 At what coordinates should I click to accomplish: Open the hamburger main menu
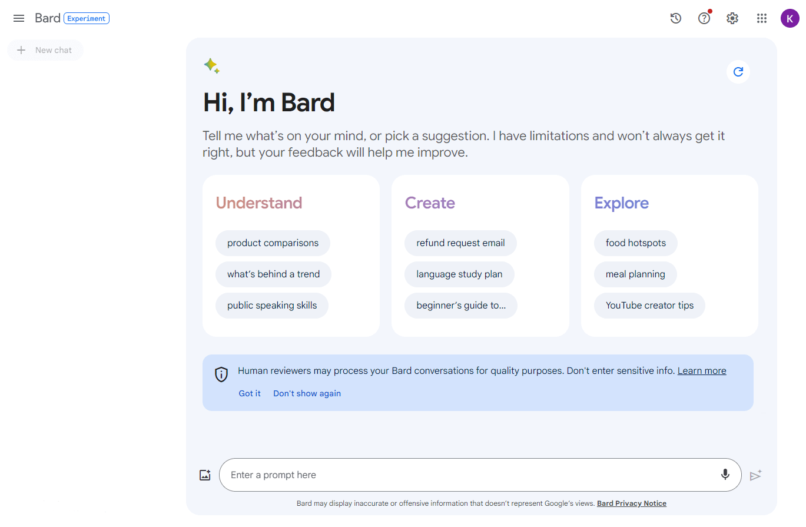[x=19, y=18]
